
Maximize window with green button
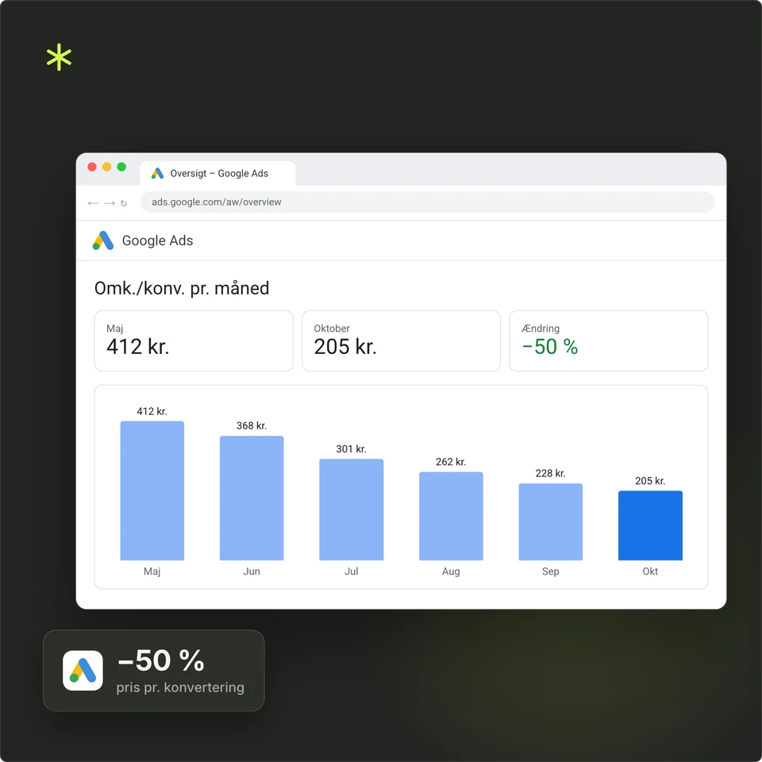click(121, 167)
